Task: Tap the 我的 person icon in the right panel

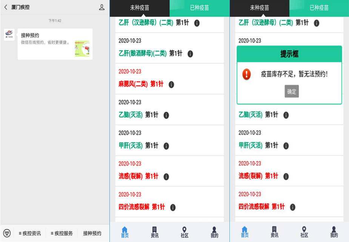Action: pyautogui.click(x=334, y=232)
